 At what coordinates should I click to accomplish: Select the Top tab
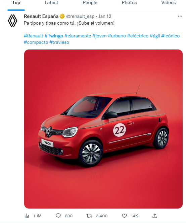pos(16,3)
